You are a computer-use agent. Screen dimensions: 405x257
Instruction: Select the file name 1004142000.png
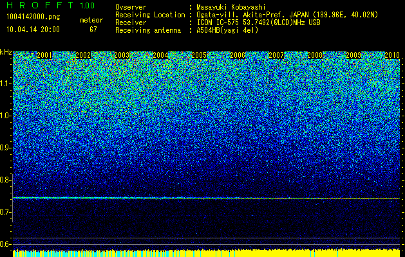(x=33, y=17)
